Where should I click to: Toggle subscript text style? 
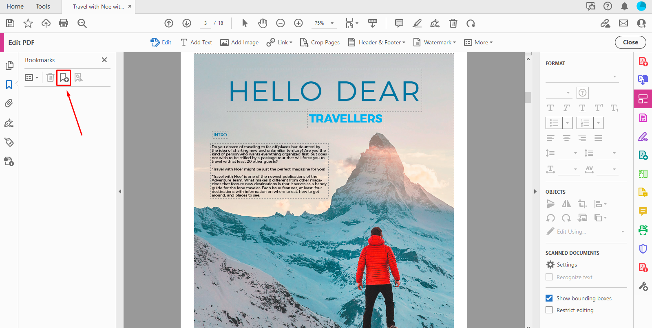(x=614, y=108)
